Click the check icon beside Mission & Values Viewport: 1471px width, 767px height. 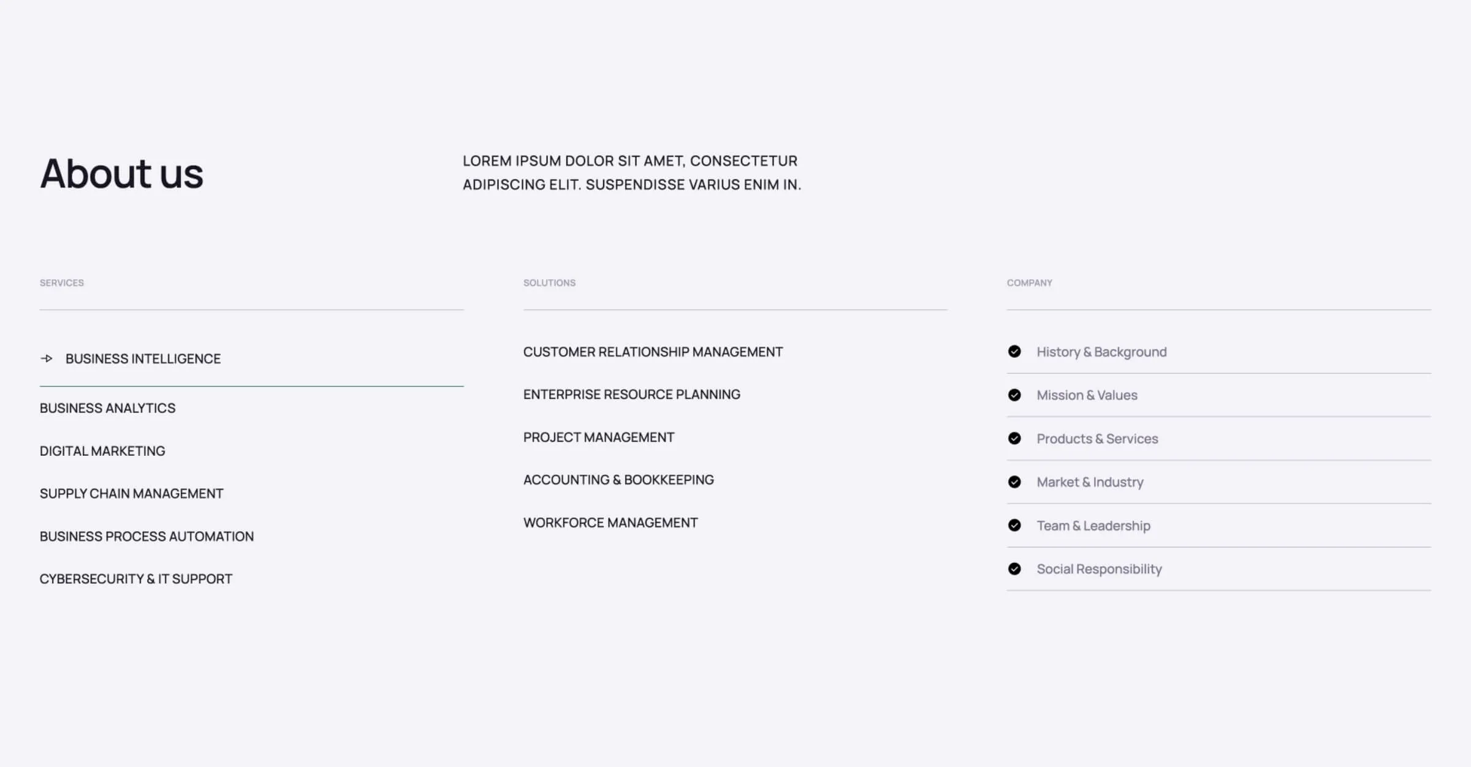pyautogui.click(x=1015, y=395)
